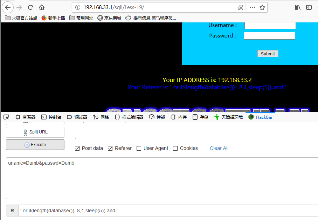This screenshot has height=220, width=318.
Task: Uncheck the Post data checkbox
Action: [77, 148]
